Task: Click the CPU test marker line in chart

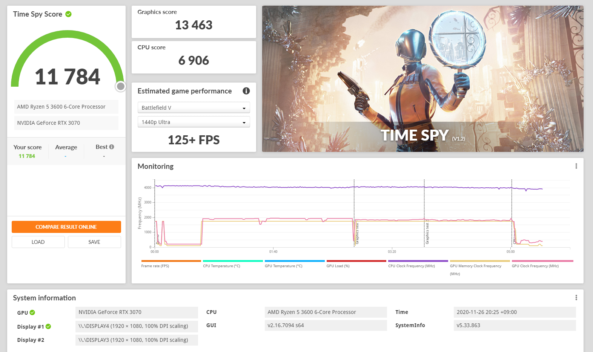Action: pyautogui.click(x=512, y=213)
